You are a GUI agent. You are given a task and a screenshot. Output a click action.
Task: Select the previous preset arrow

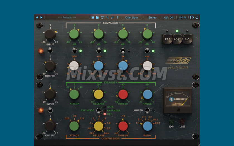(37, 18)
